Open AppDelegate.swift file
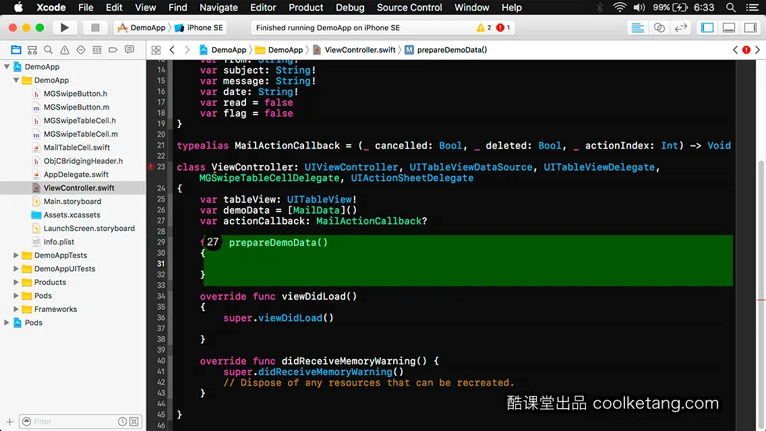Screen dimensions: 766x431 [x=76, y=174]
